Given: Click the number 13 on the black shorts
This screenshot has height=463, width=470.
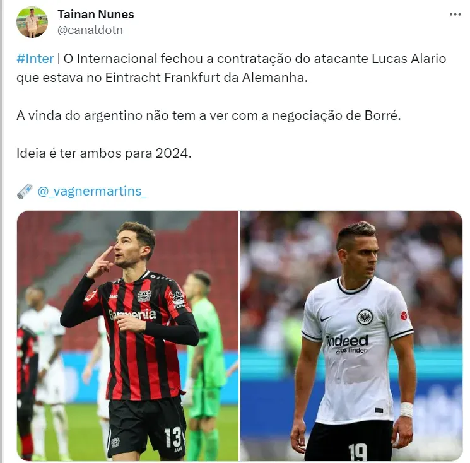Looking at the screenshot, I should 173,438.
